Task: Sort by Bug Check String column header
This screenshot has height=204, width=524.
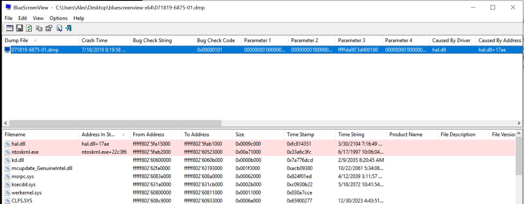Action: tap(162, 40)
